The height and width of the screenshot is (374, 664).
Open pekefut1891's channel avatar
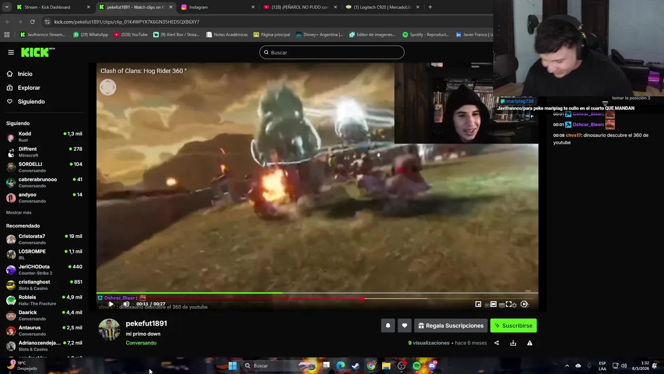tap(109, 330)
